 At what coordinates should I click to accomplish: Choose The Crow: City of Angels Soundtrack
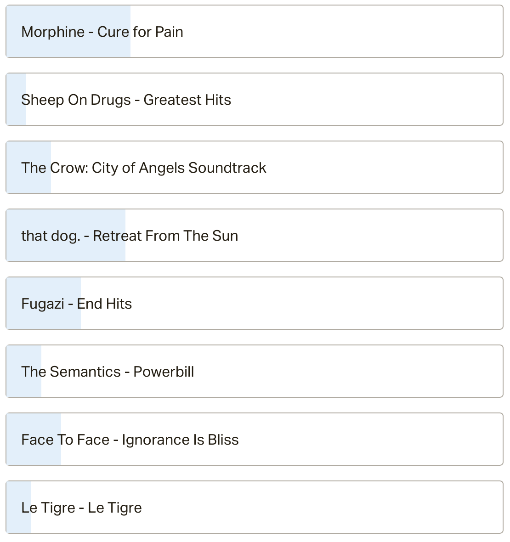(x=255, y=167)
